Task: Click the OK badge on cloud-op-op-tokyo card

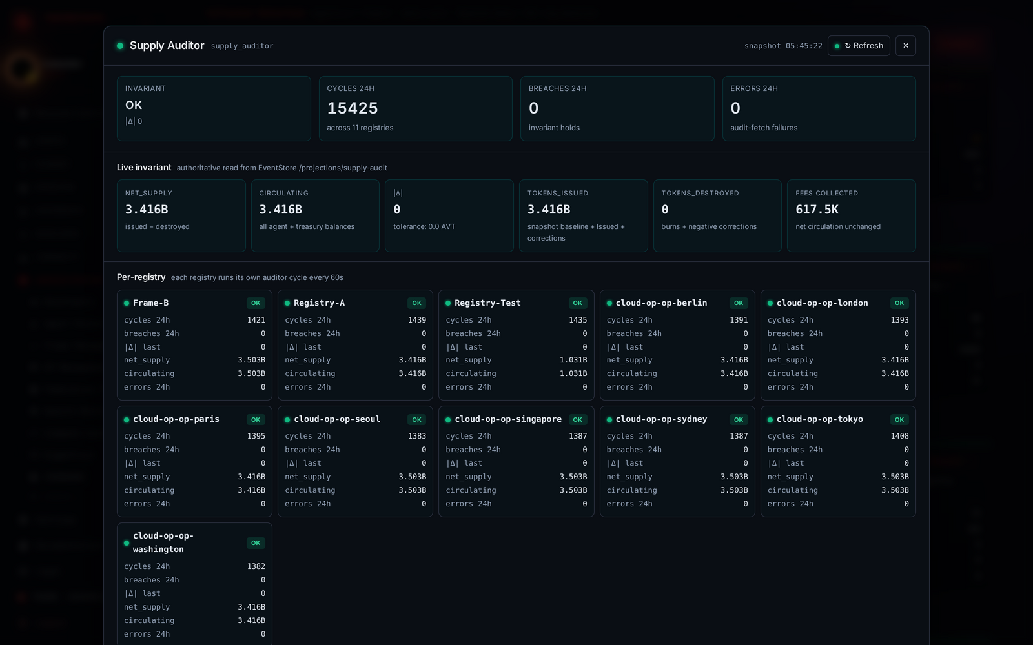Action: (899, 420)
